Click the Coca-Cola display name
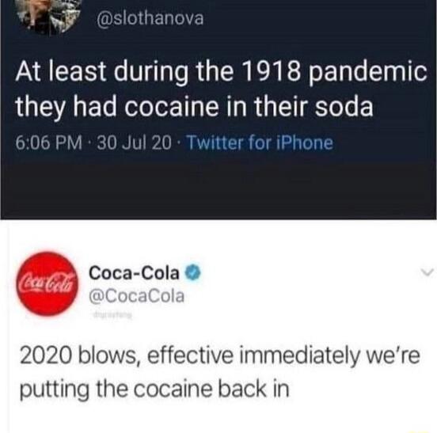 134,273
